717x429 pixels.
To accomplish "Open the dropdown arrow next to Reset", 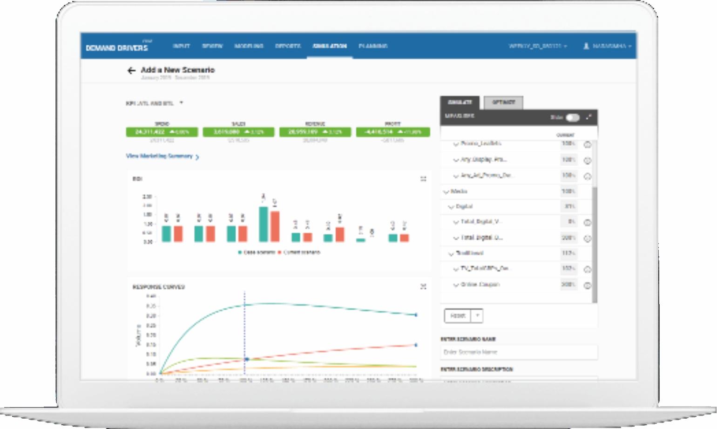I will [477, 316].
